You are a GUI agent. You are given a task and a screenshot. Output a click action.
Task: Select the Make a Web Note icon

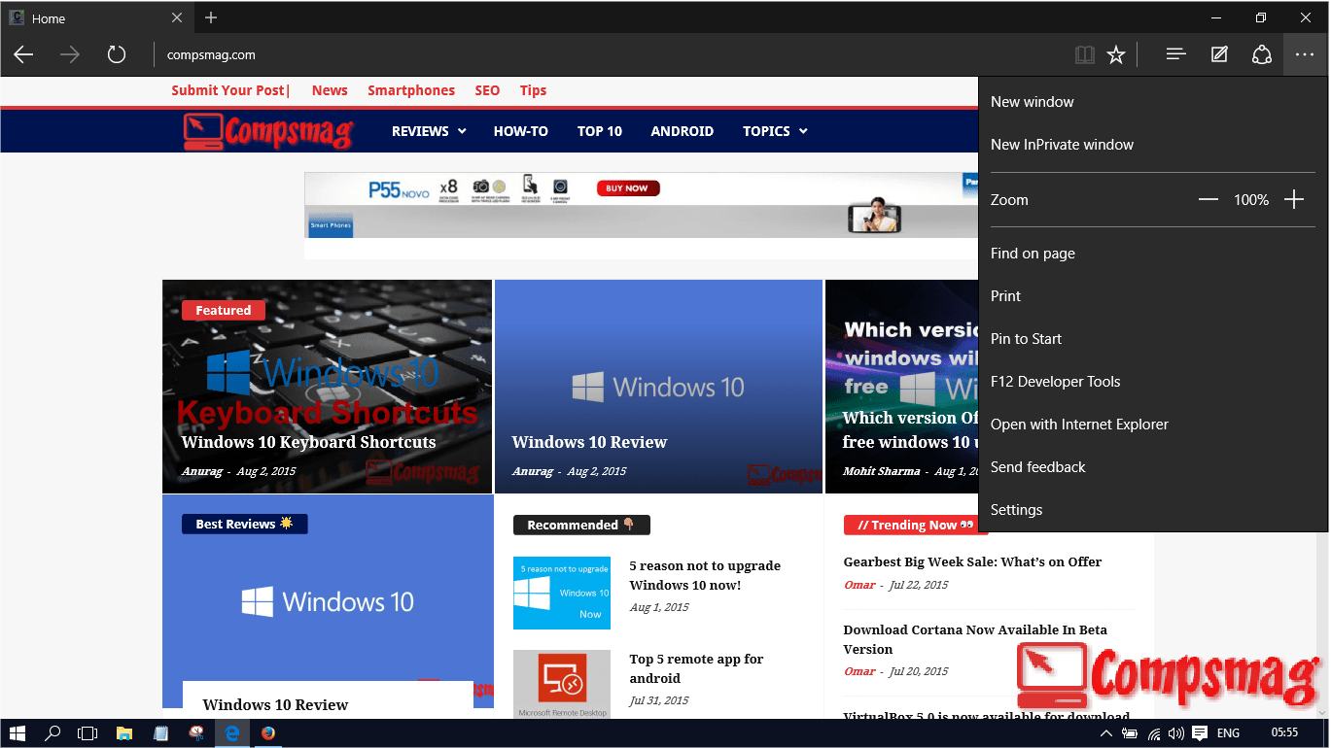(x=1218, y=54)
